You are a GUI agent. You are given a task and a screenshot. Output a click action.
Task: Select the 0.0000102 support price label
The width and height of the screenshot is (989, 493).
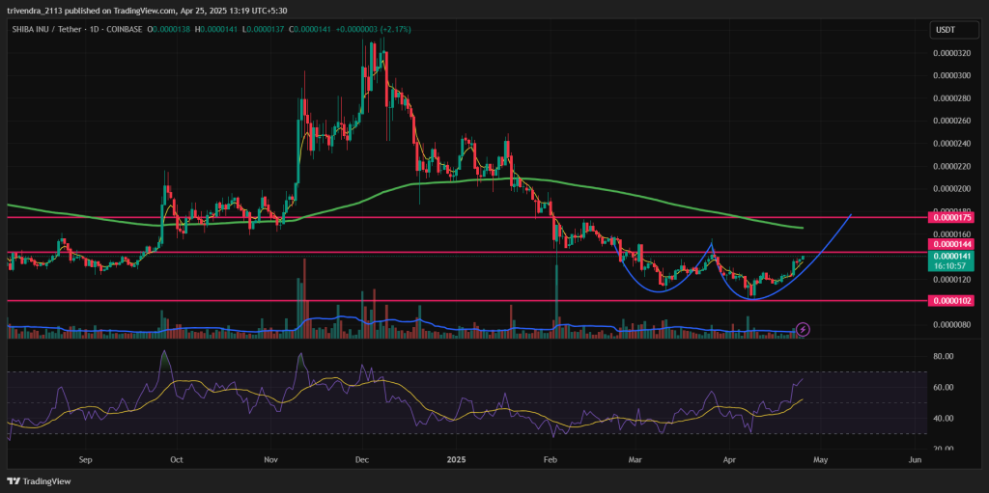tap(951, 301)
